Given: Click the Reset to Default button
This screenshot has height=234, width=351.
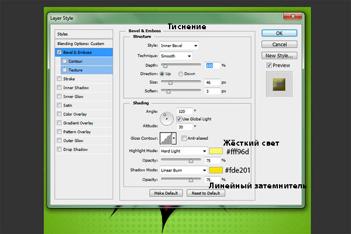Looking at the screenshot, I should (206, 193).
